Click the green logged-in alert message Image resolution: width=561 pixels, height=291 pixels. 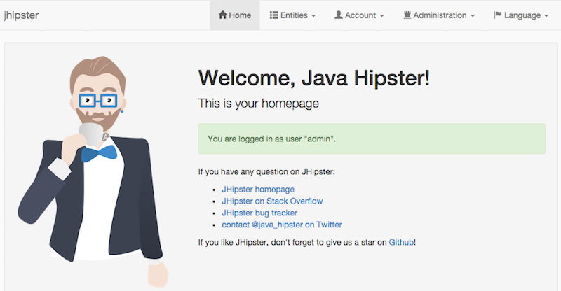pos(371,139)
